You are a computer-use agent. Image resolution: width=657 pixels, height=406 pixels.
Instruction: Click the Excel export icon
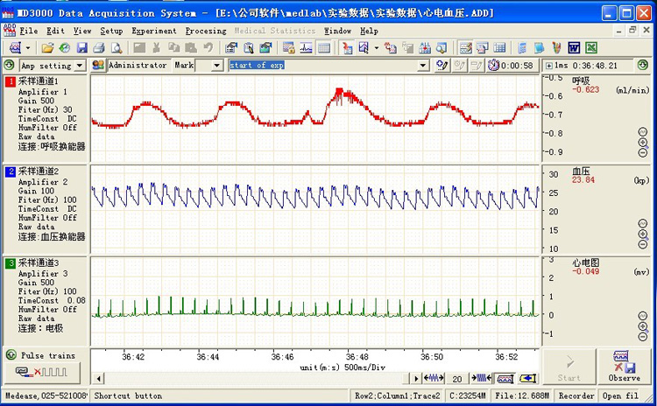pos(591,47)
